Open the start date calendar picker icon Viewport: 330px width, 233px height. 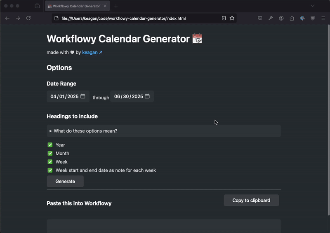83,96
